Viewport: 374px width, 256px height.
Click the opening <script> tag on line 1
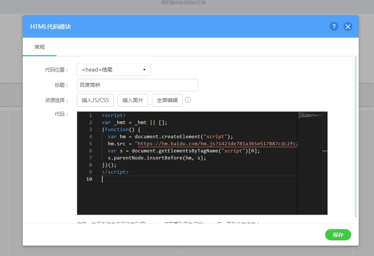pos(113,116)
